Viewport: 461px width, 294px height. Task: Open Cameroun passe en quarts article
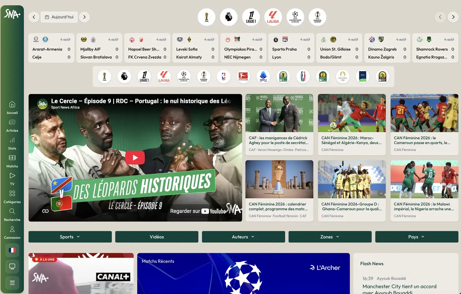[x=424, y=125]
